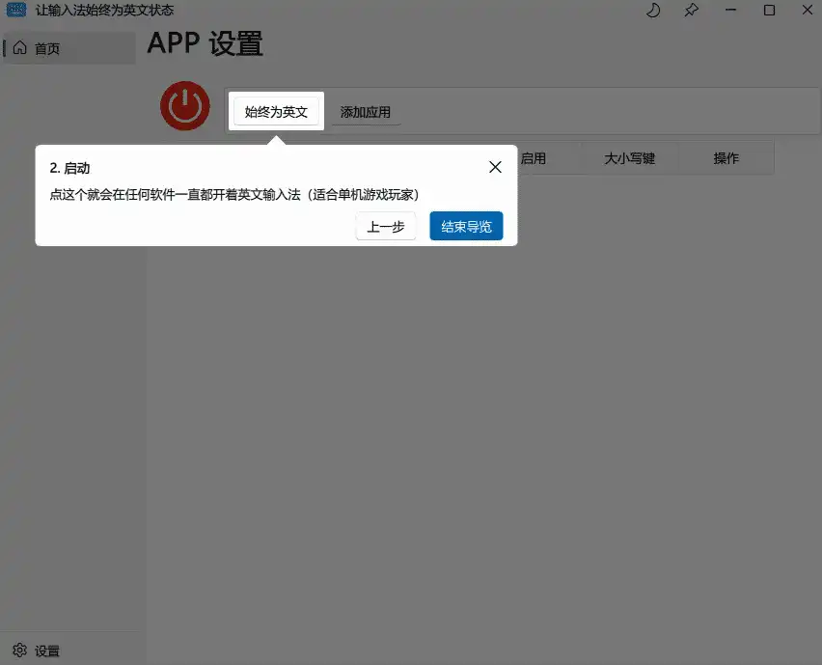
Task: Click the 操作 column header
Action: 726,158
